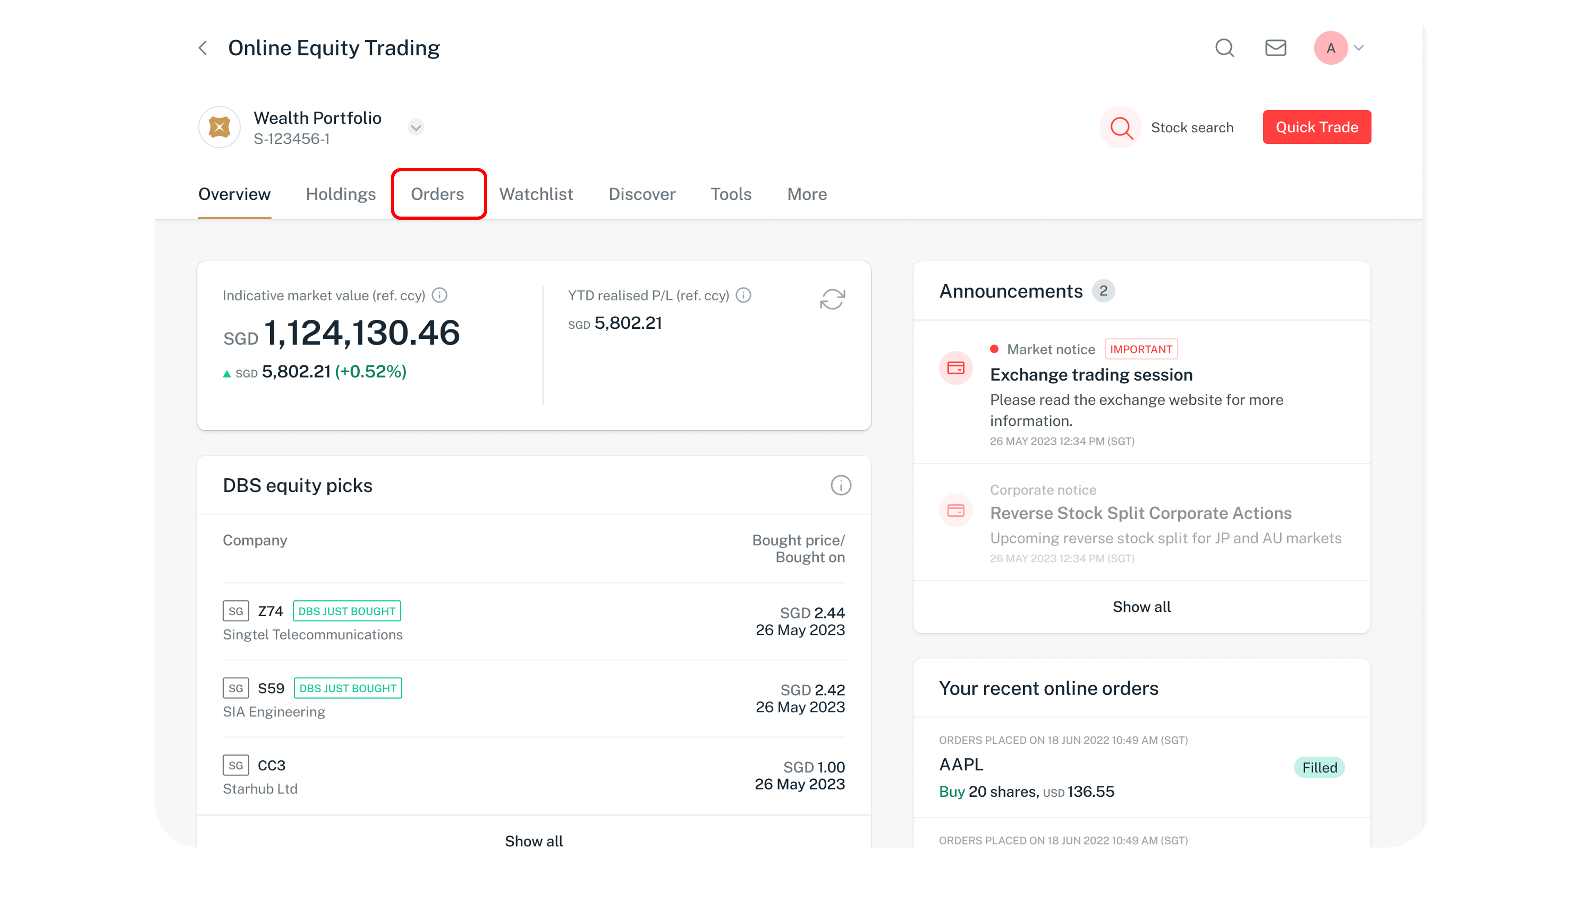Expand the Wealth Portfolio account dropdown

416,128
